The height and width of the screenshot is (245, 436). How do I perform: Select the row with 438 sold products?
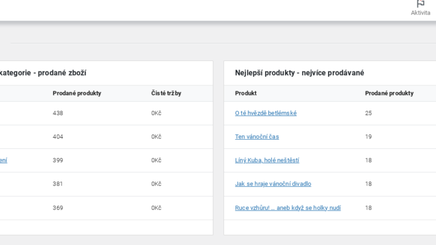[107, 113]
